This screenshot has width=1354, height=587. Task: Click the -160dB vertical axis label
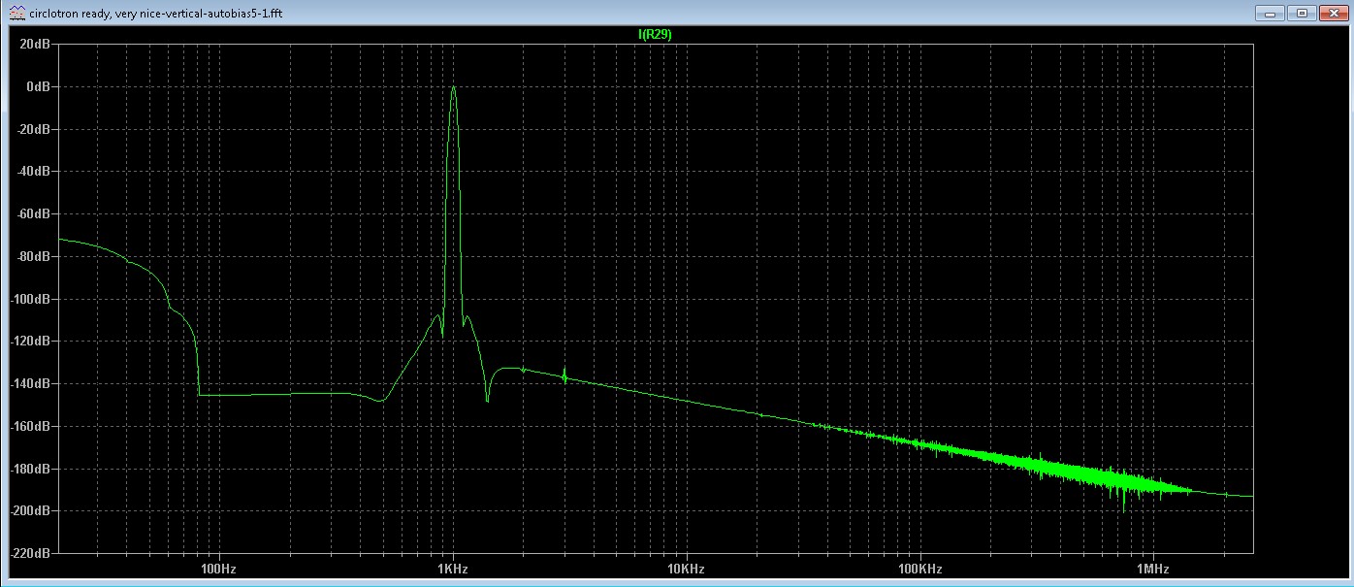29,426
